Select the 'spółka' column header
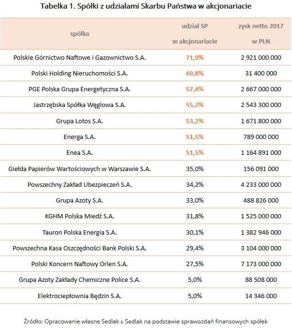 pyautogui.click(x=79, y=33)
